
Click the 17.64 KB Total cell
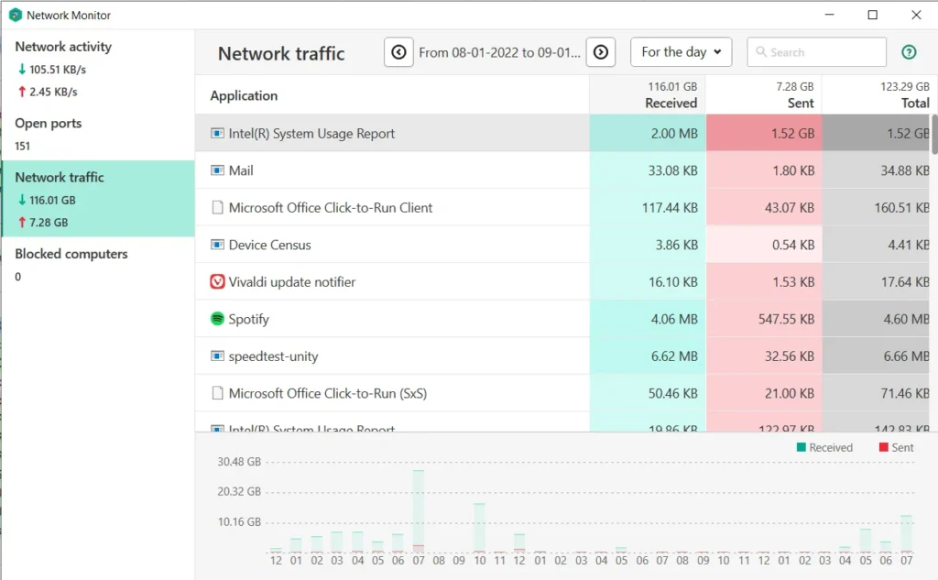(x=877, y=281)
